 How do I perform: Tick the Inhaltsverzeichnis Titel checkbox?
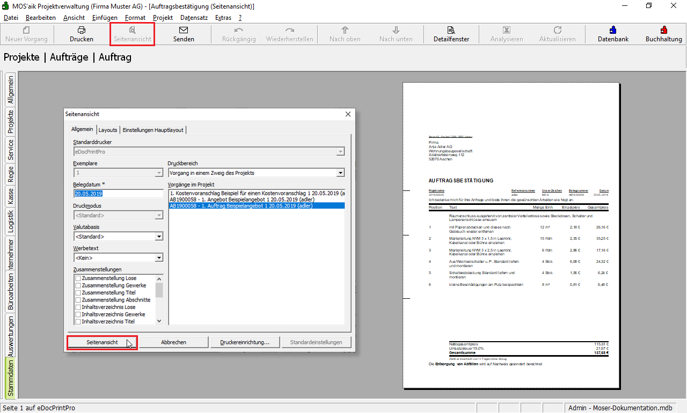[x=78, y=321]
